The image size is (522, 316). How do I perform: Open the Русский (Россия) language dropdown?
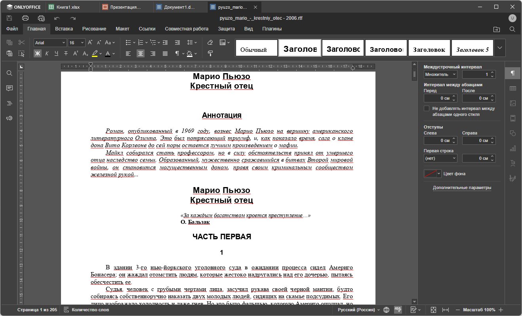tap(358, 310)
